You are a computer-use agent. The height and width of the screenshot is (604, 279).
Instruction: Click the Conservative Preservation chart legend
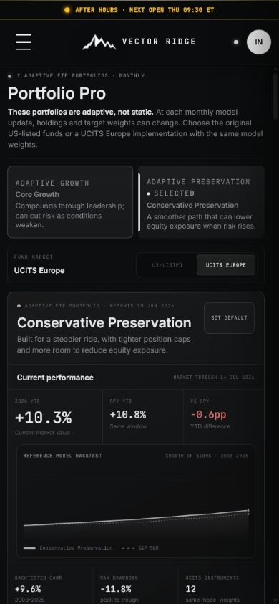coord(68,548)
